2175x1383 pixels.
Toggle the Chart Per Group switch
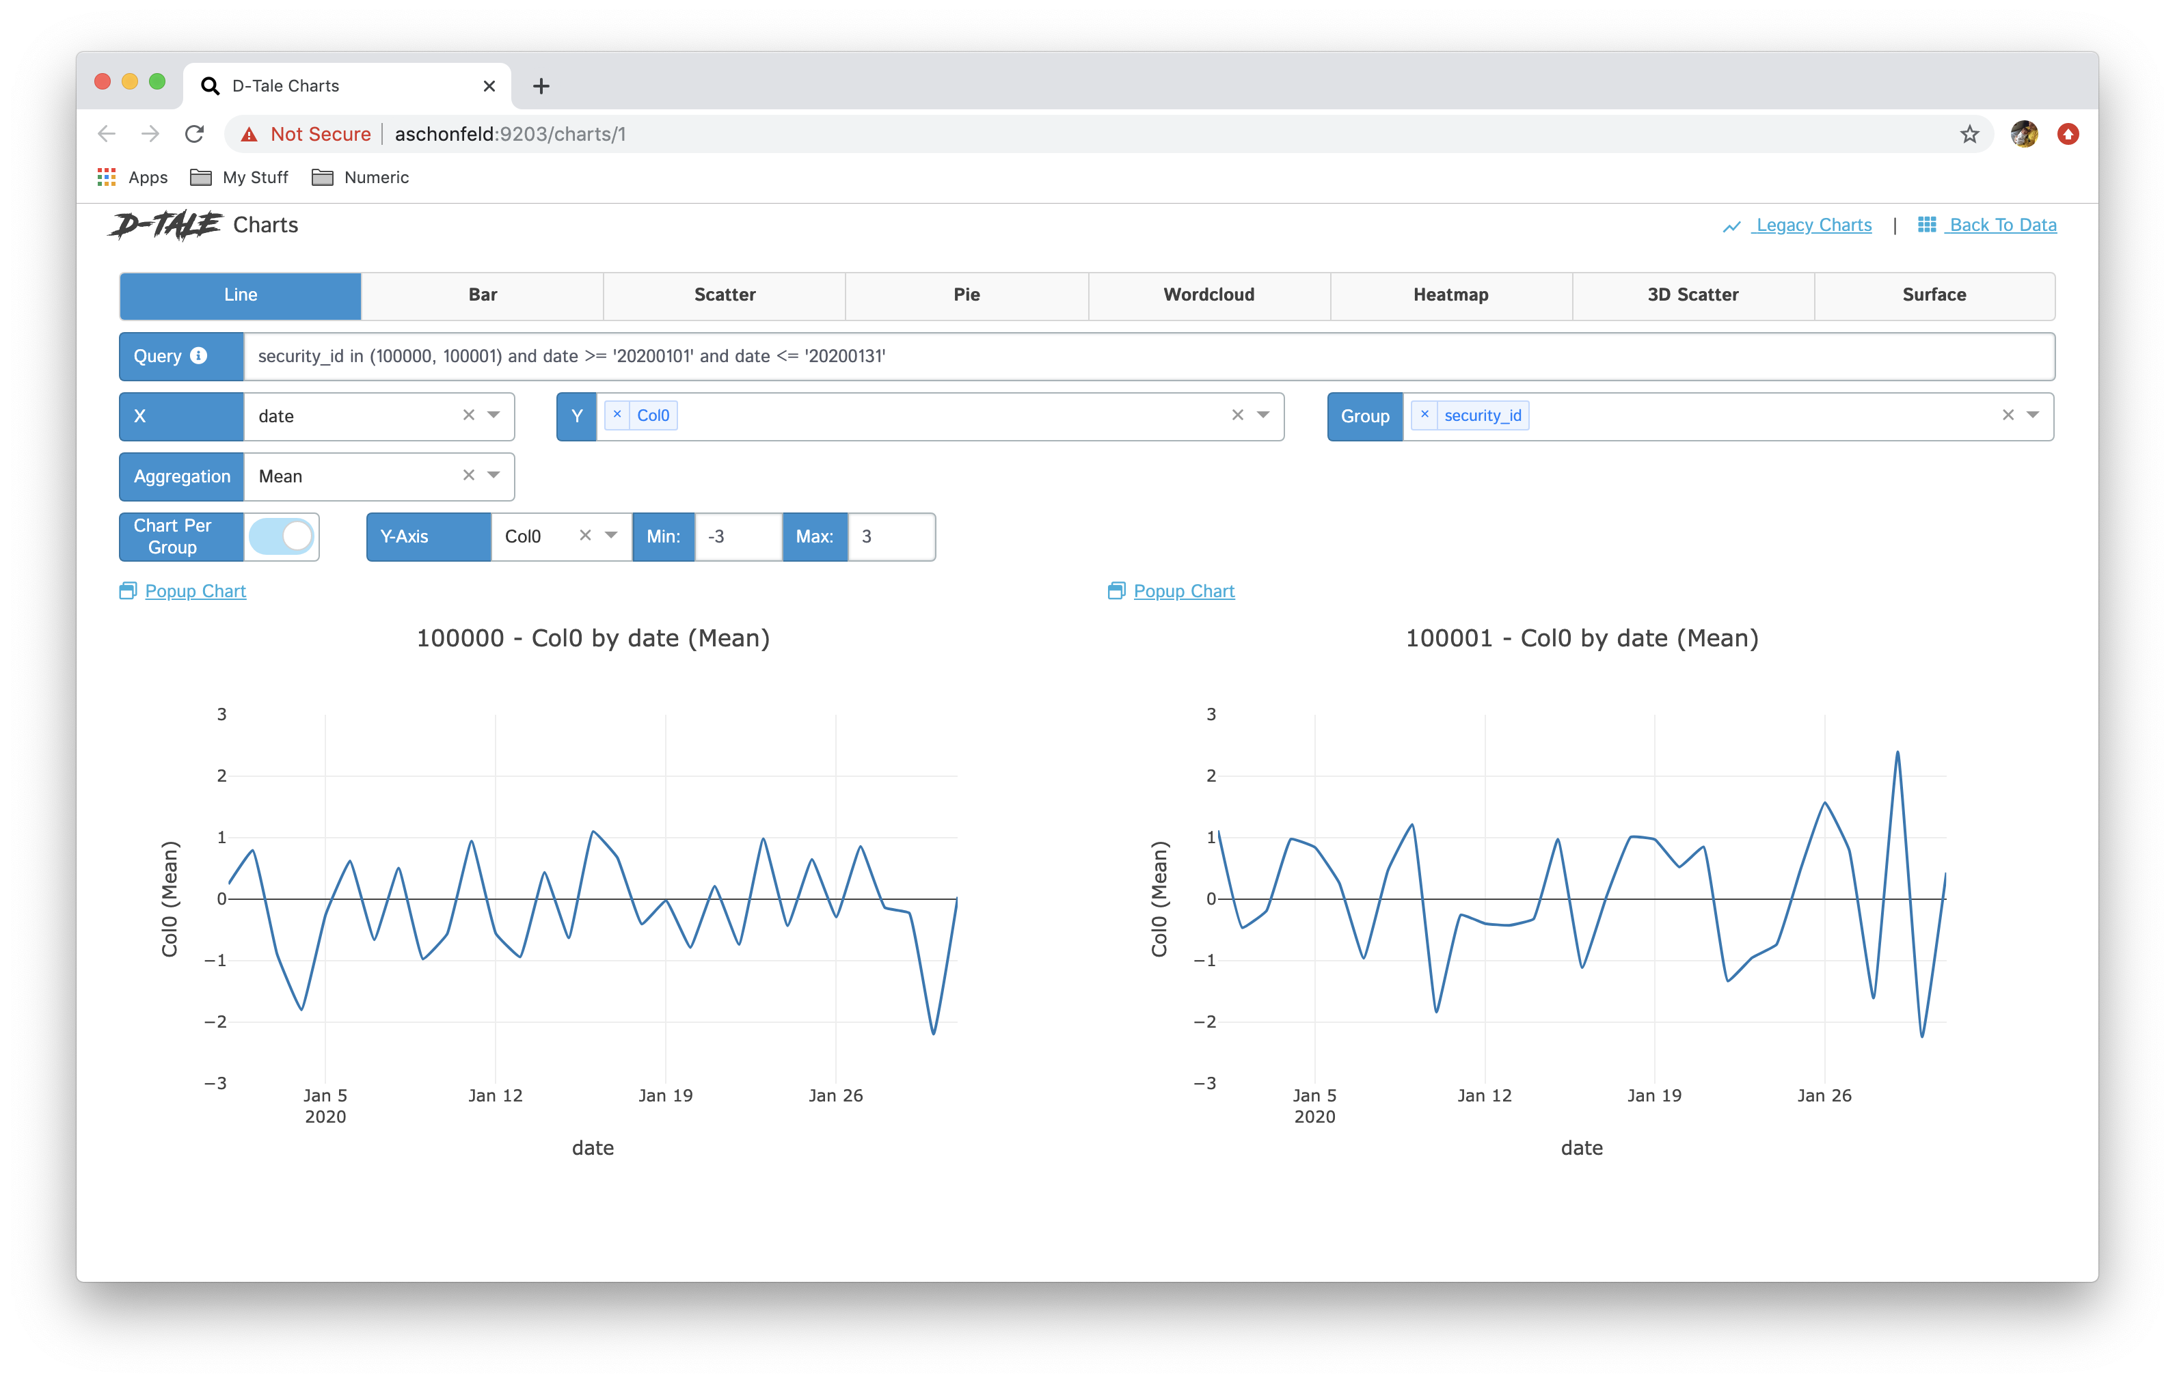(282, 536)
